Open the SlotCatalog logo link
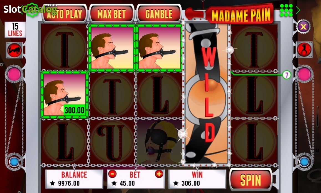Screen dimensions: 321x193 pyautogui.click(x=30, y=9)
